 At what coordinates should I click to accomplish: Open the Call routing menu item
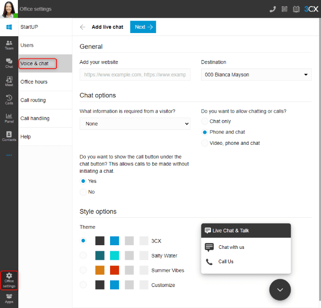tap(33, 100)
